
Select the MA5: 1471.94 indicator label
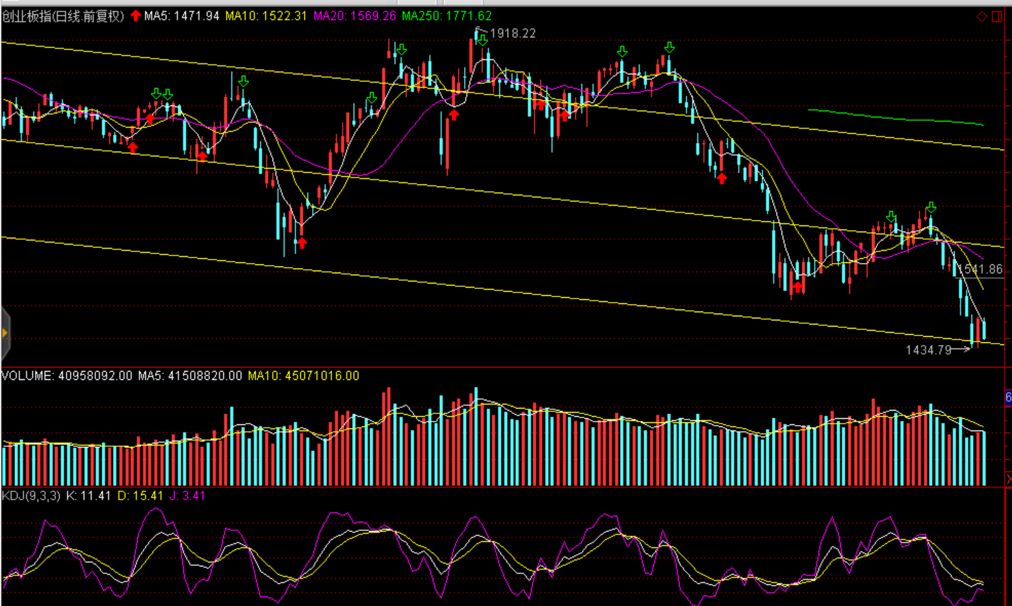tap(181, 16)
